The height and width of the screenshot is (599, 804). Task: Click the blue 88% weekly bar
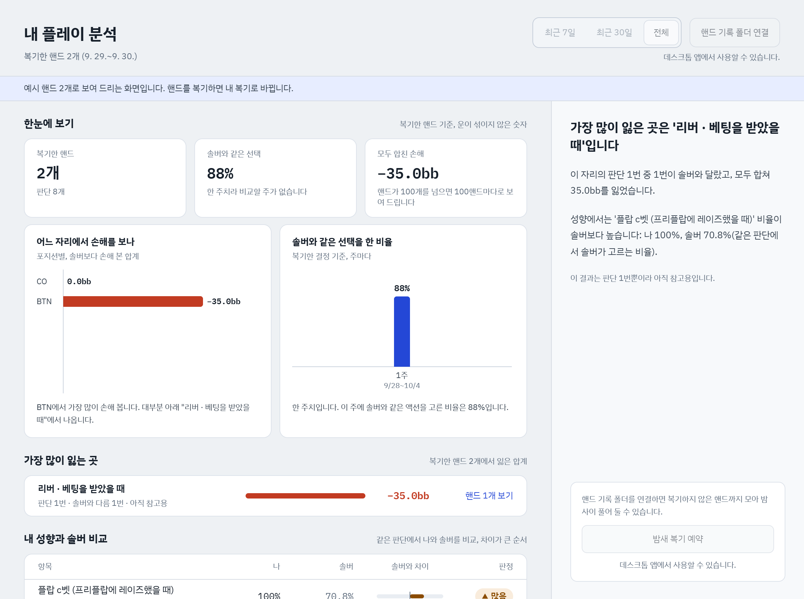[x=402, y=331]
